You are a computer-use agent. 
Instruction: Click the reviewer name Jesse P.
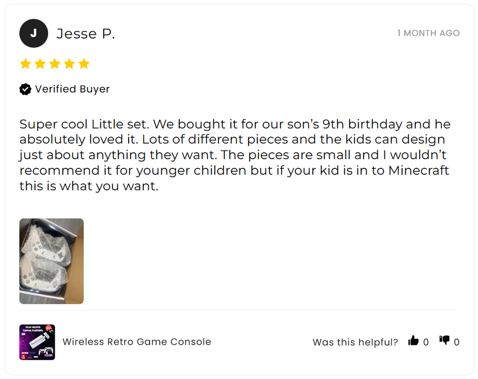click(x=86, y=34)
